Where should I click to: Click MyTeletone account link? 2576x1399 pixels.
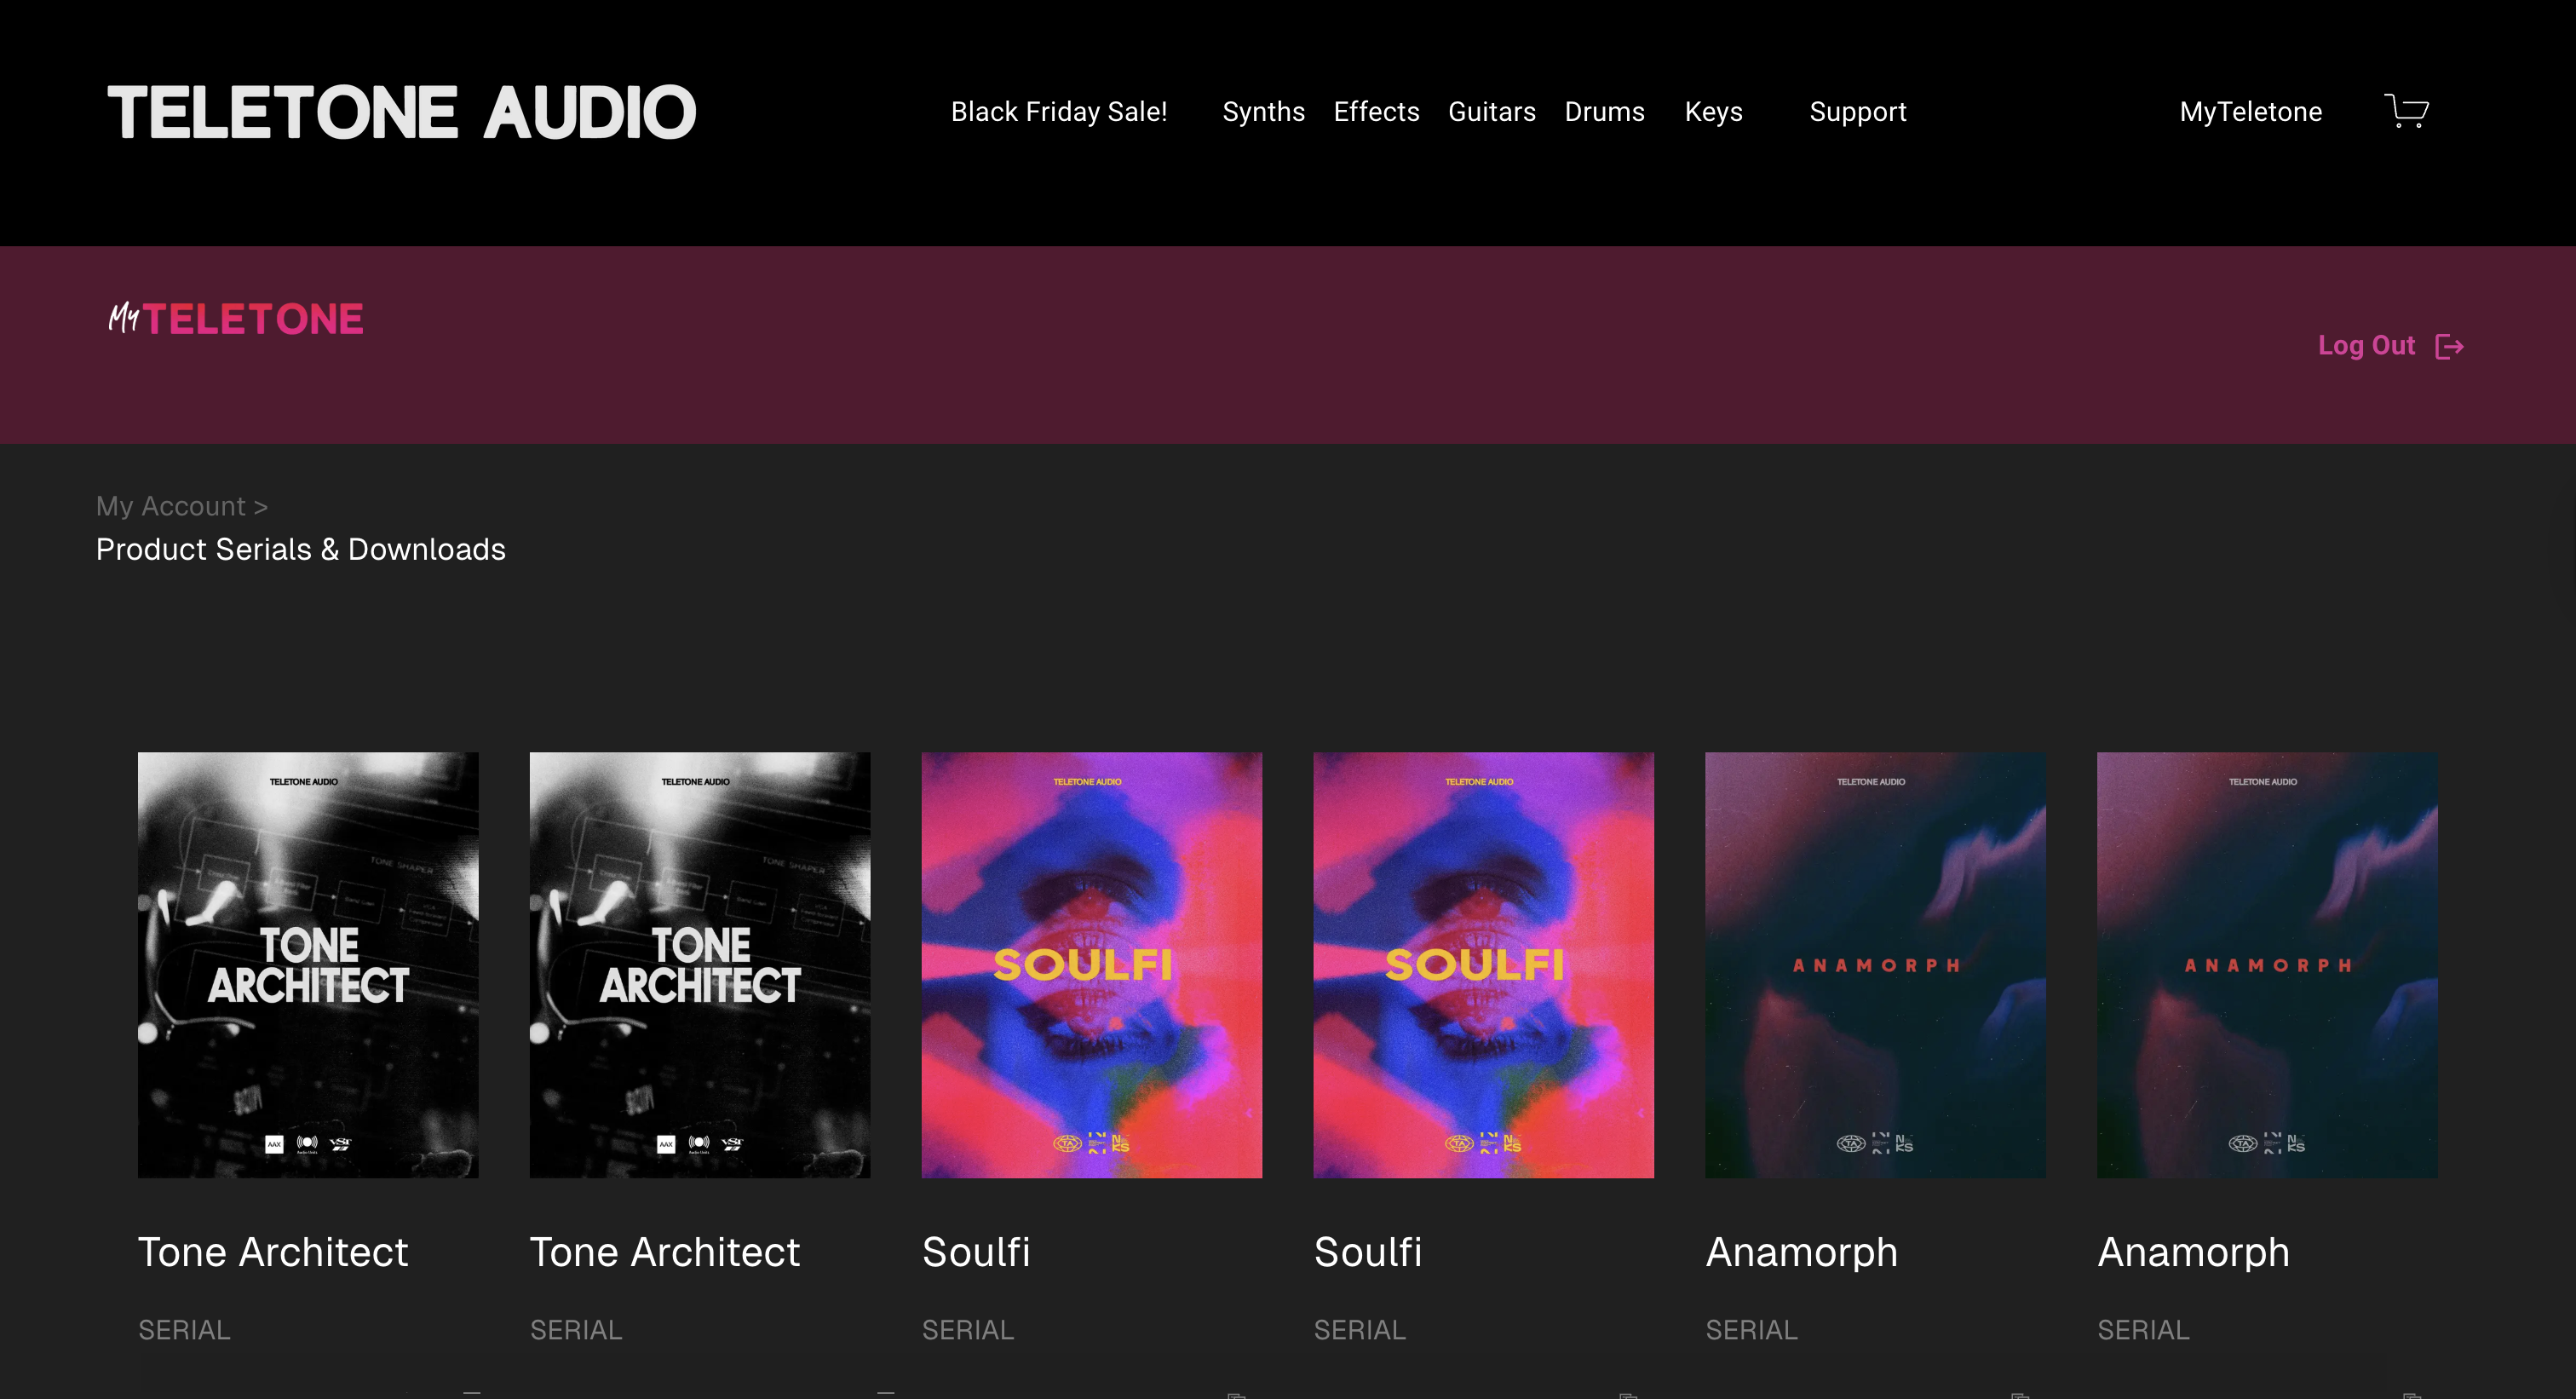click(2250, 112)
